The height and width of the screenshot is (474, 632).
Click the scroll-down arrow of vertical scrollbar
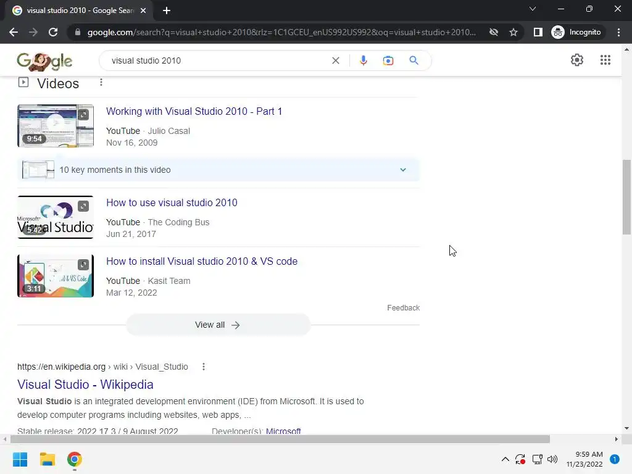click(x=626, y=428)
